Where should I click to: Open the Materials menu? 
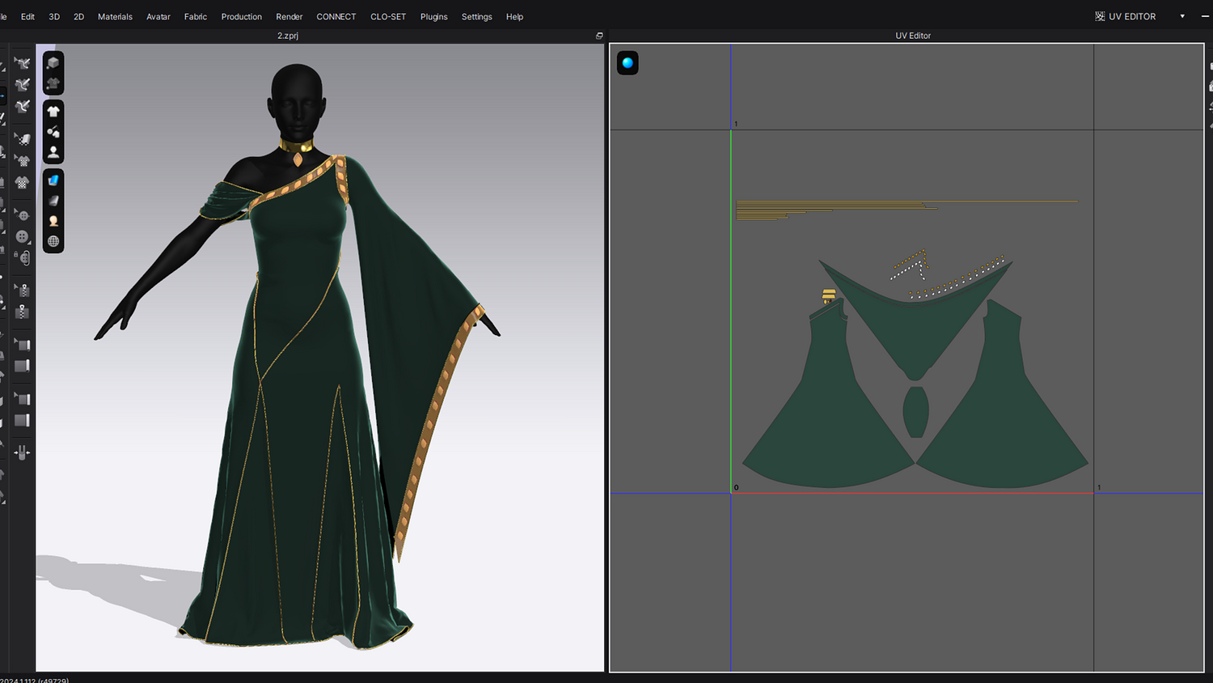115,16
